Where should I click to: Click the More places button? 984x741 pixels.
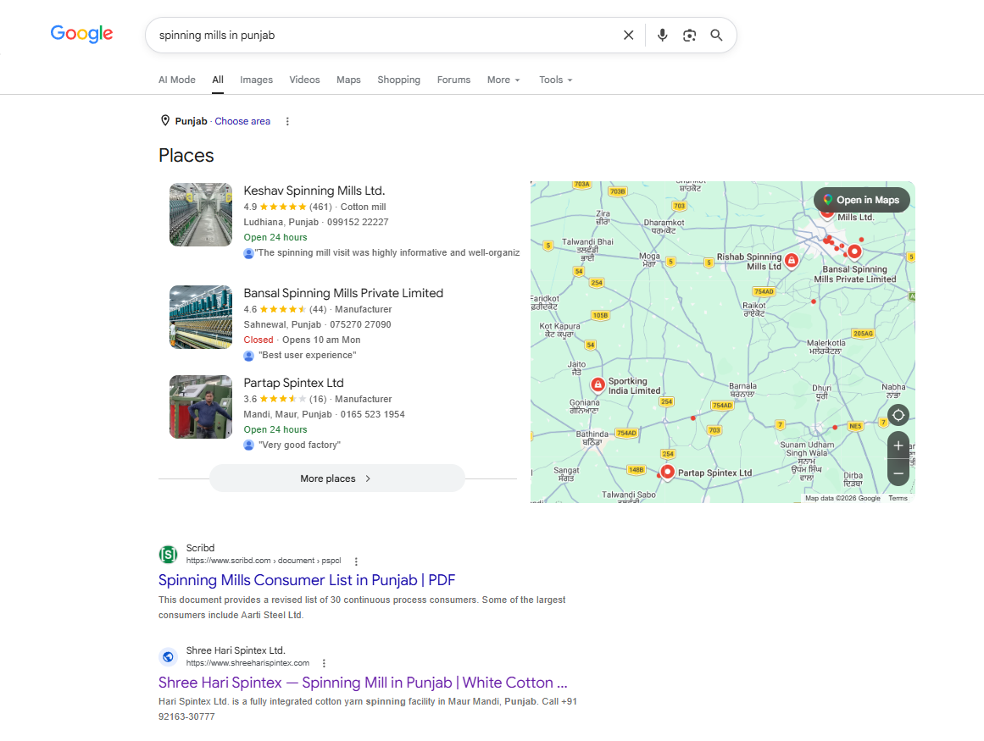click(337, 478)
